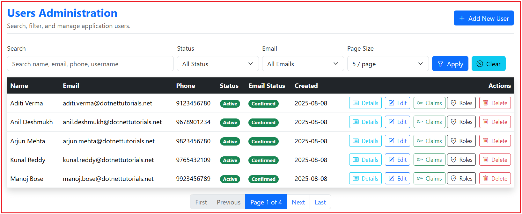Edit the Arjun Mehta user
The width and height of the screenshot is (522, 214).
point(397,141)
